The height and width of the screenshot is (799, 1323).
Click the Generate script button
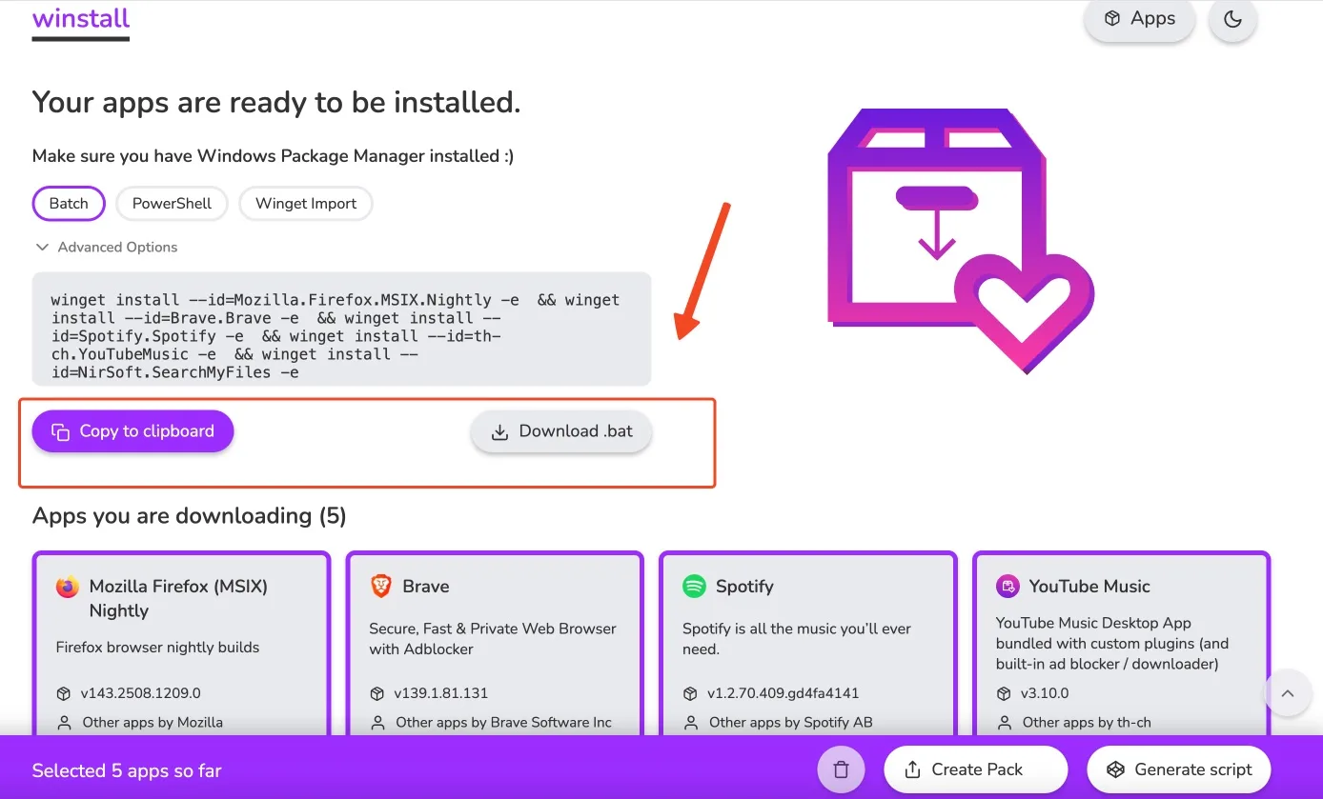[1179, 769]
